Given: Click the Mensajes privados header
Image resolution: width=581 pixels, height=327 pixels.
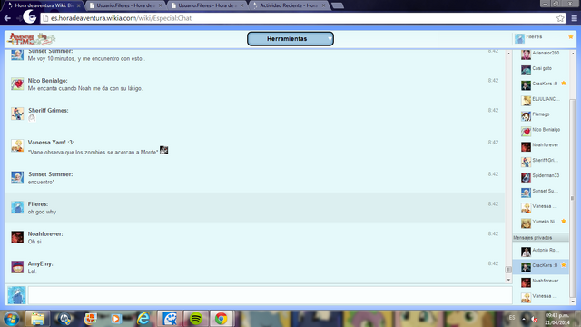Looking at the screenshot, I should click(x=541, y=238).
